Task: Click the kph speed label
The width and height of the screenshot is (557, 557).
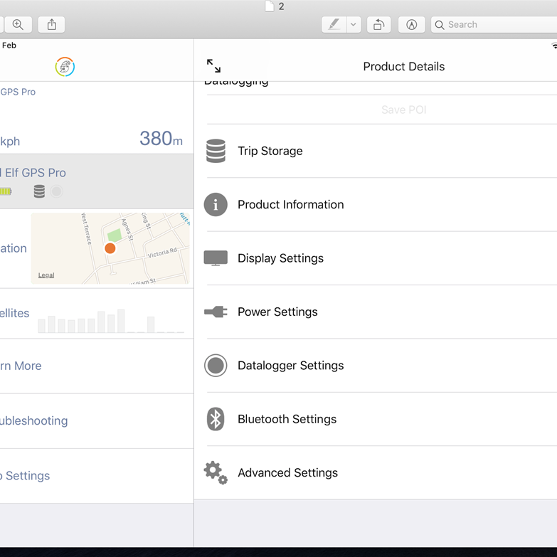Action: click(10, 142)
